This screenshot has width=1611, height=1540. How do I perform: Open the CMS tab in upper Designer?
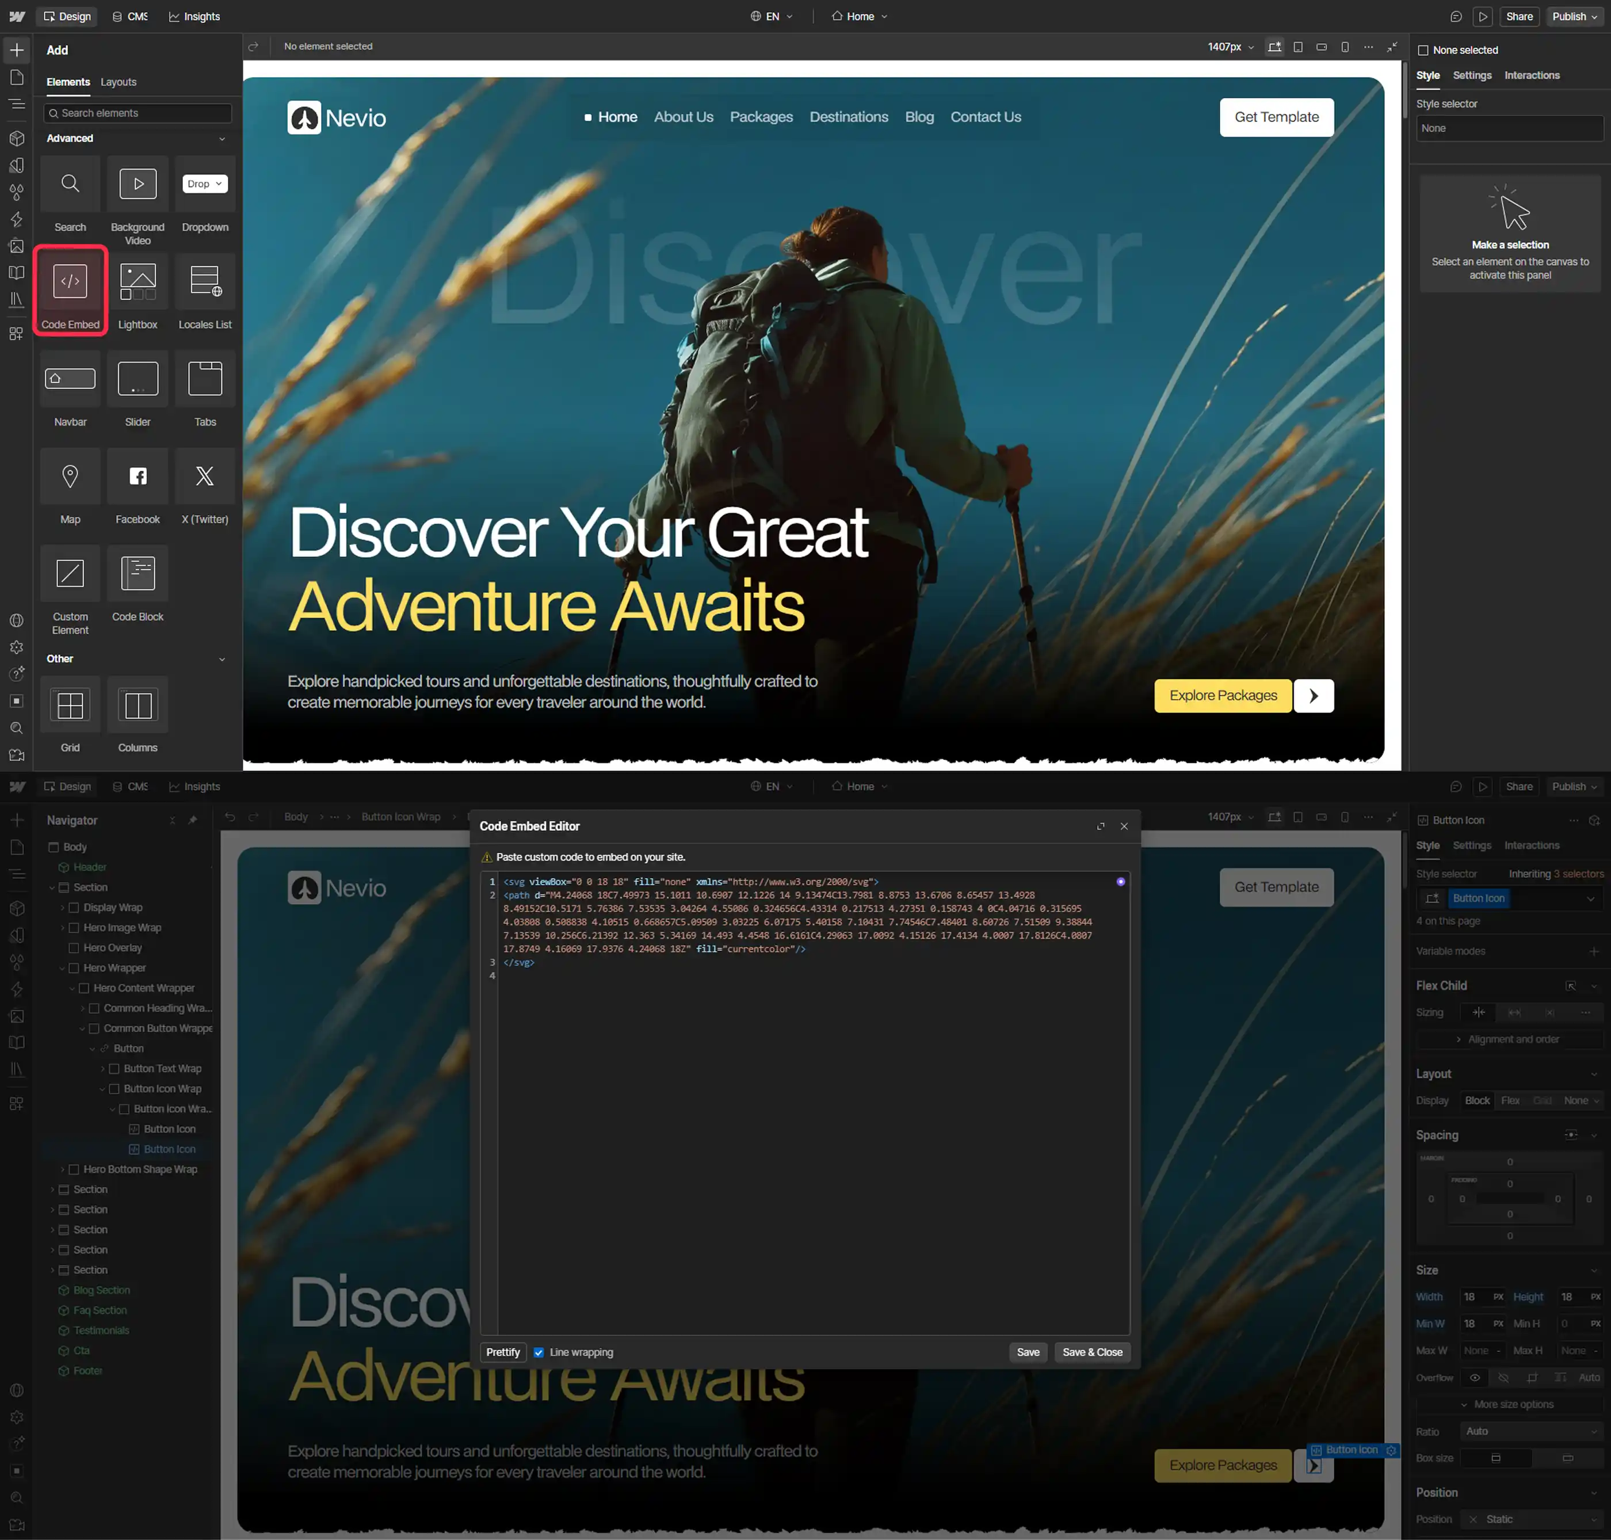[x=131, y=17]
